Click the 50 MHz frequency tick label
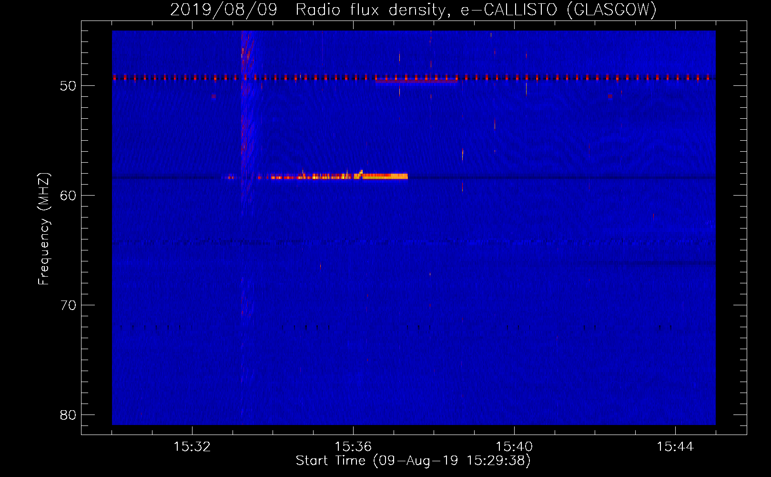This screenshot has width=771, height=477. click(68, 86)
